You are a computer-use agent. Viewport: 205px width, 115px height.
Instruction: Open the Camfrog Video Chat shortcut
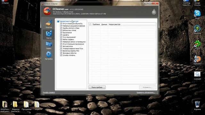click(186, 3)
